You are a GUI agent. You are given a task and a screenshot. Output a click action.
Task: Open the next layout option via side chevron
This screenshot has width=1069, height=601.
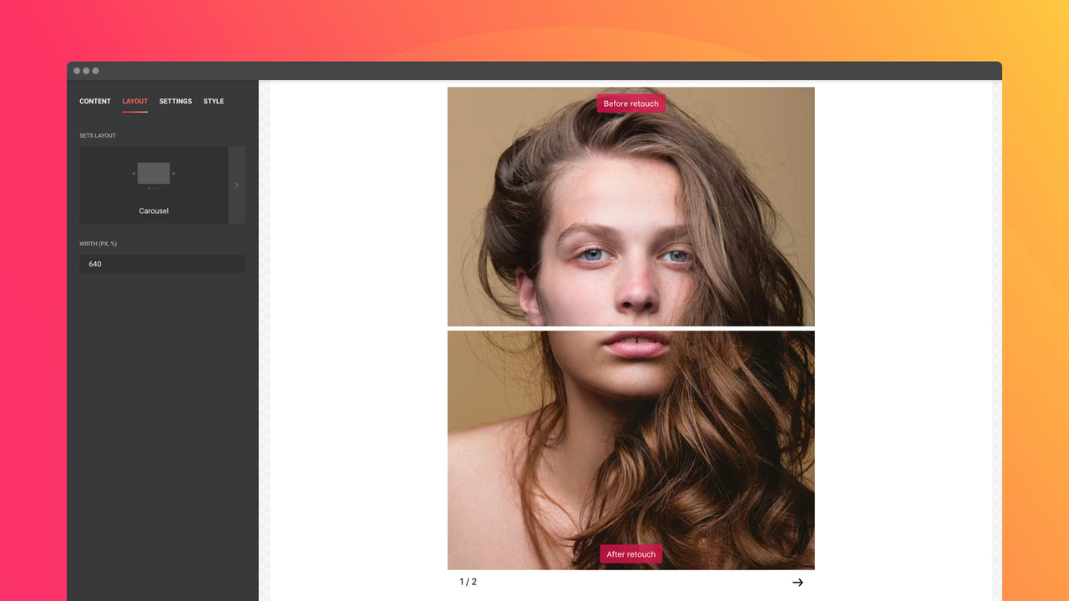236,184
